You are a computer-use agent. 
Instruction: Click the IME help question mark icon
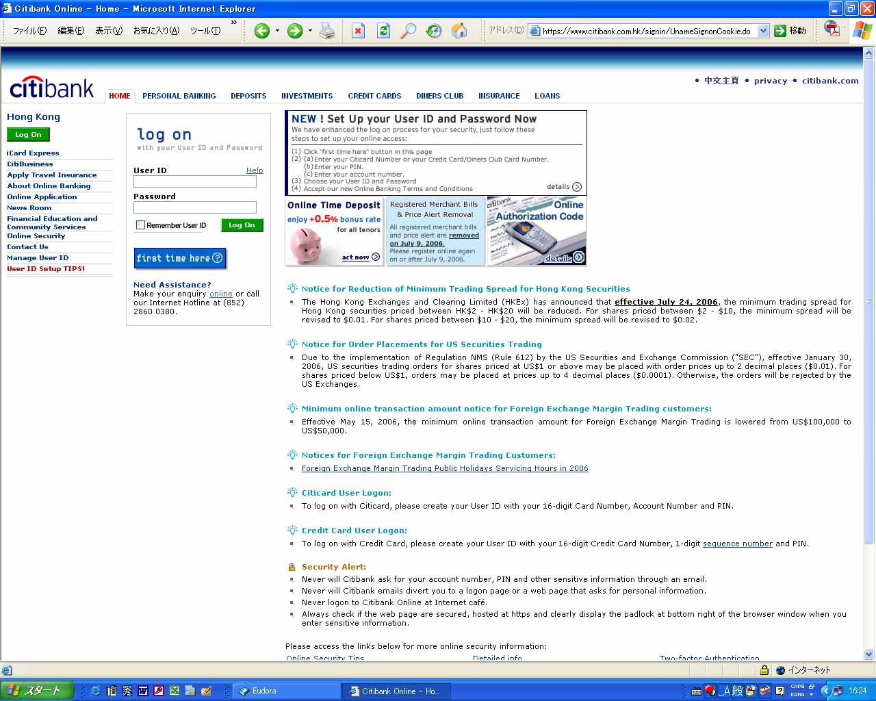pyautogui.click(x=780, y=691)
